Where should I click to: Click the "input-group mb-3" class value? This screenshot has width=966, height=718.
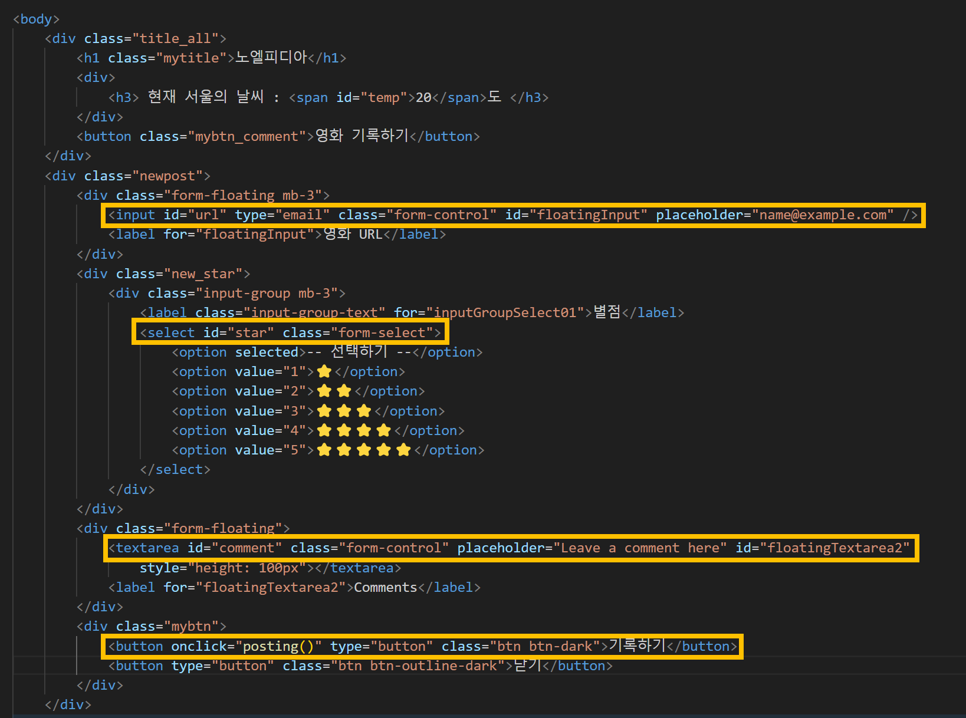pos(267,293)
